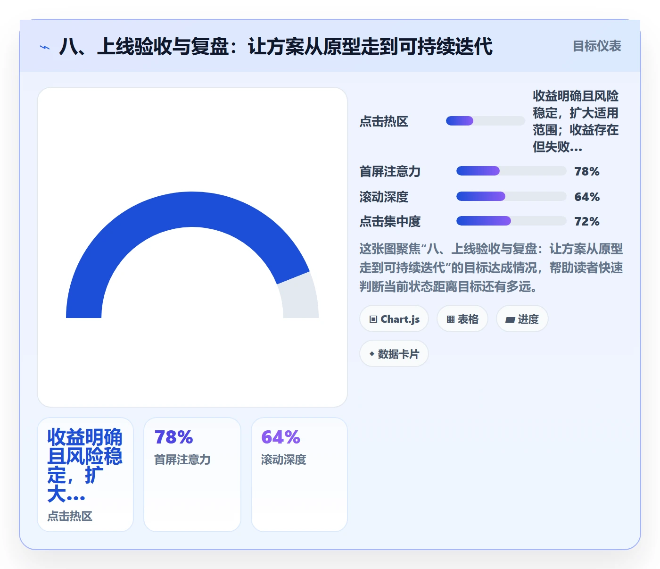This screenshot has height=569, width=660.
Task: Click the 64% value next to 滚动深度 bar
Action: [587, 197]
